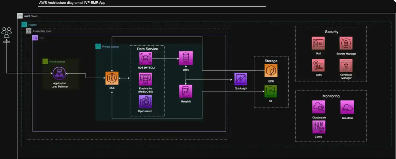Select the Data Service heading
396x159 pixels.
pos(147,49)
